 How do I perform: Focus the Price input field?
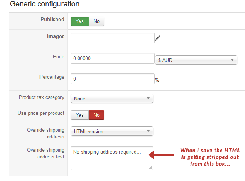tap(112, 59)
